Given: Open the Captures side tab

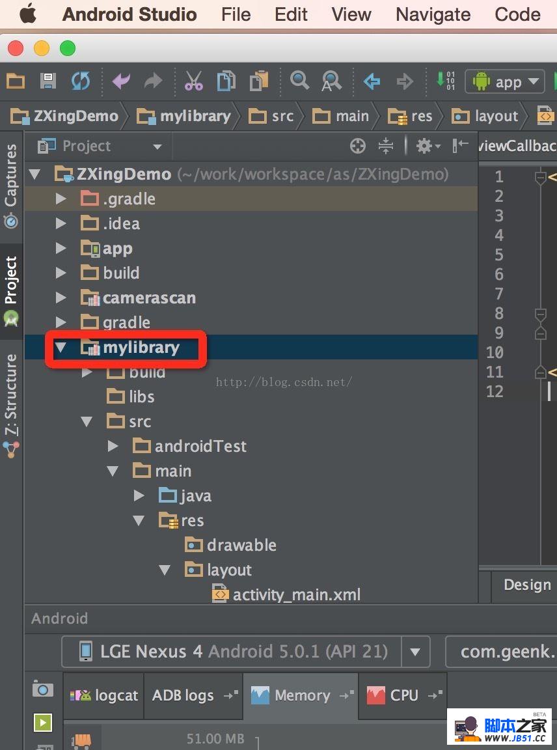Looking at the screenshot, I should pos(11,187).
